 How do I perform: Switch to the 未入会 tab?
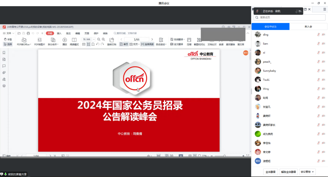[308, 26]
